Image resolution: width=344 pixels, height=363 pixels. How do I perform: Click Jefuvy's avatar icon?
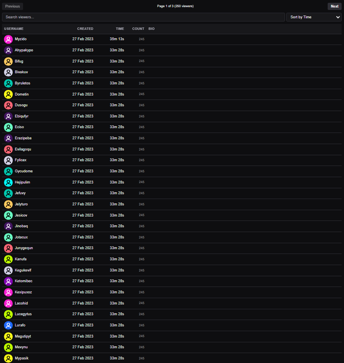click(x=8, y=193)
